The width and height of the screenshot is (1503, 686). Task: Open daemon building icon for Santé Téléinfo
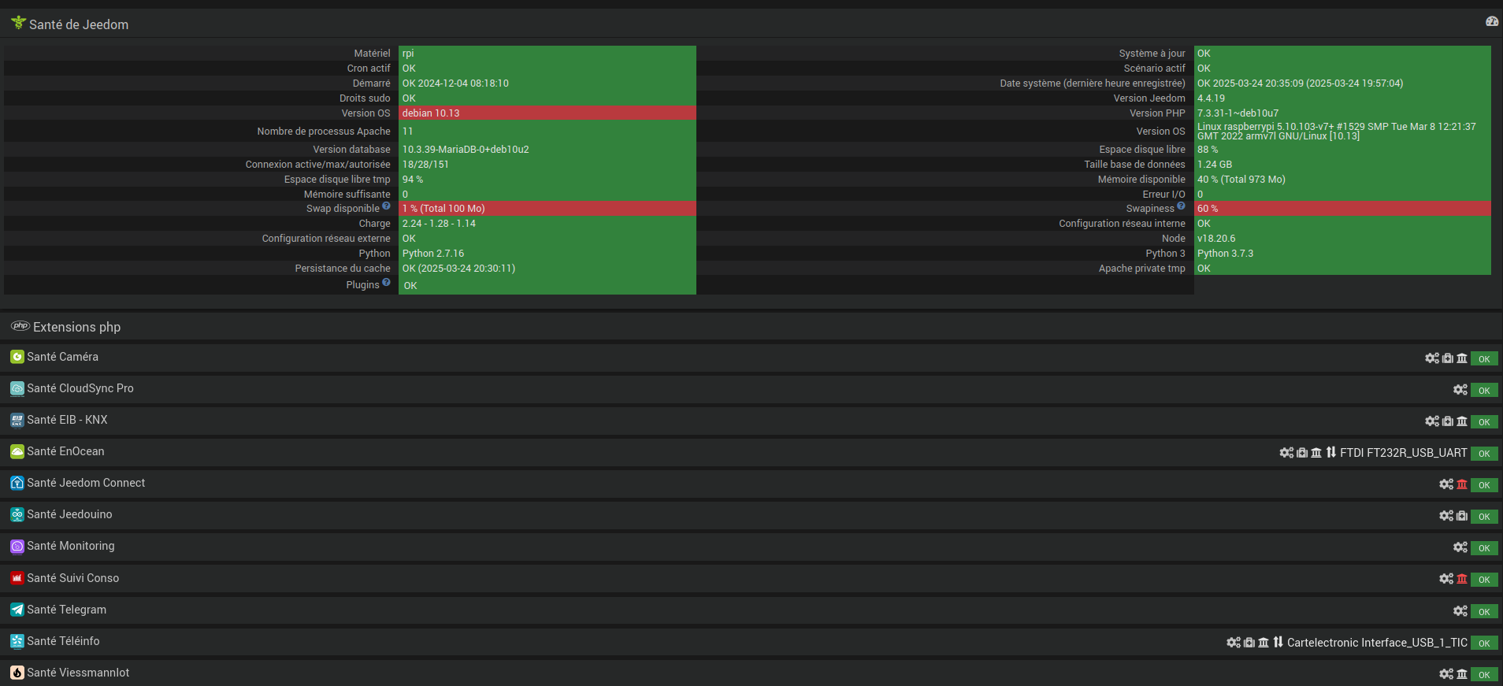tap(1264, 642)
